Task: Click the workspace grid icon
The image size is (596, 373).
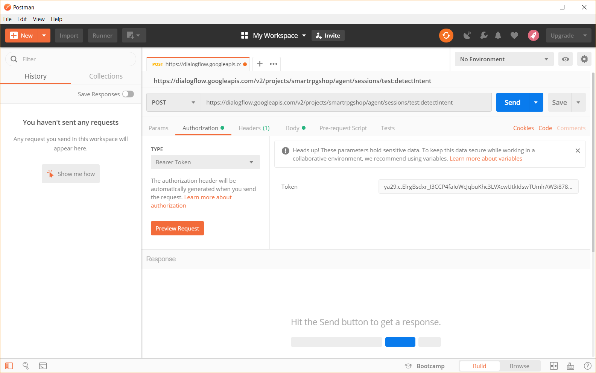Action: coord(245,35)
